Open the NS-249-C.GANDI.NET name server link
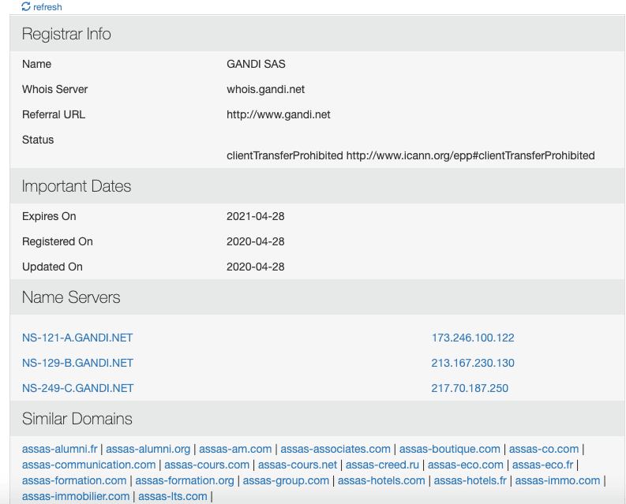The height and width of the screenshot is (504, 626). (x=77, y=388)
